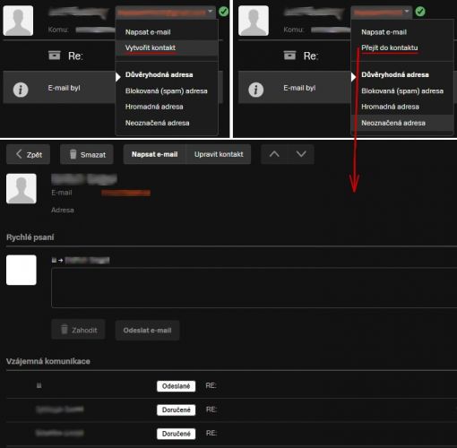This screenshot has width=457, height=448.
Task: Click the Zpět back button
Action: coord(28,154)
